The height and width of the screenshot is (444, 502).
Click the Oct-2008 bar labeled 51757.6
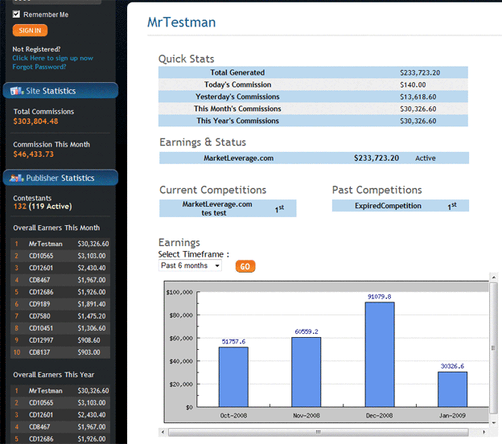click(x=233, y=377)
